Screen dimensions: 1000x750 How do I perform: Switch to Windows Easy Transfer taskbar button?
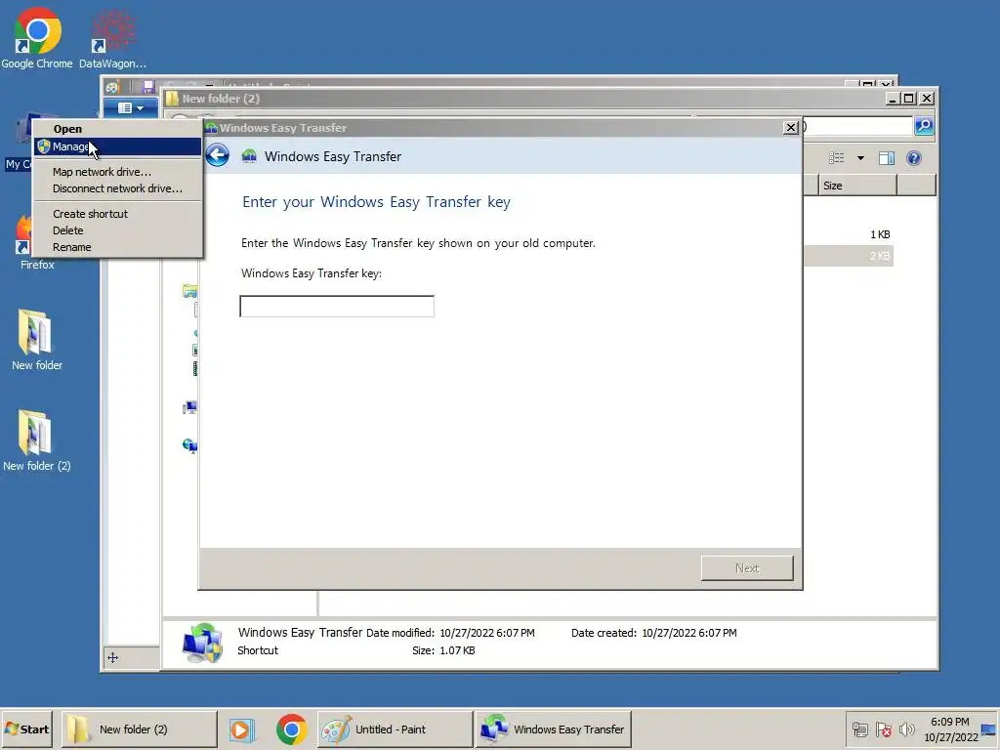click(x=553, y=729)
